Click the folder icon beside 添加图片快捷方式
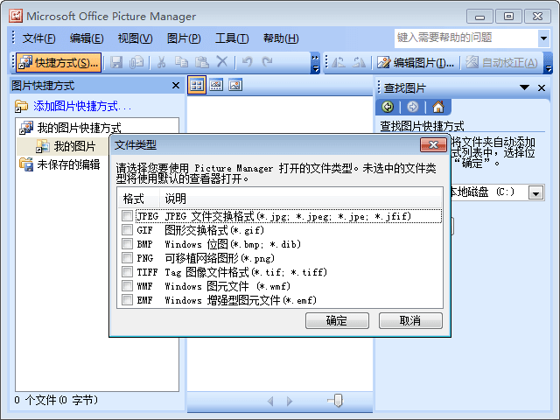 21,106
